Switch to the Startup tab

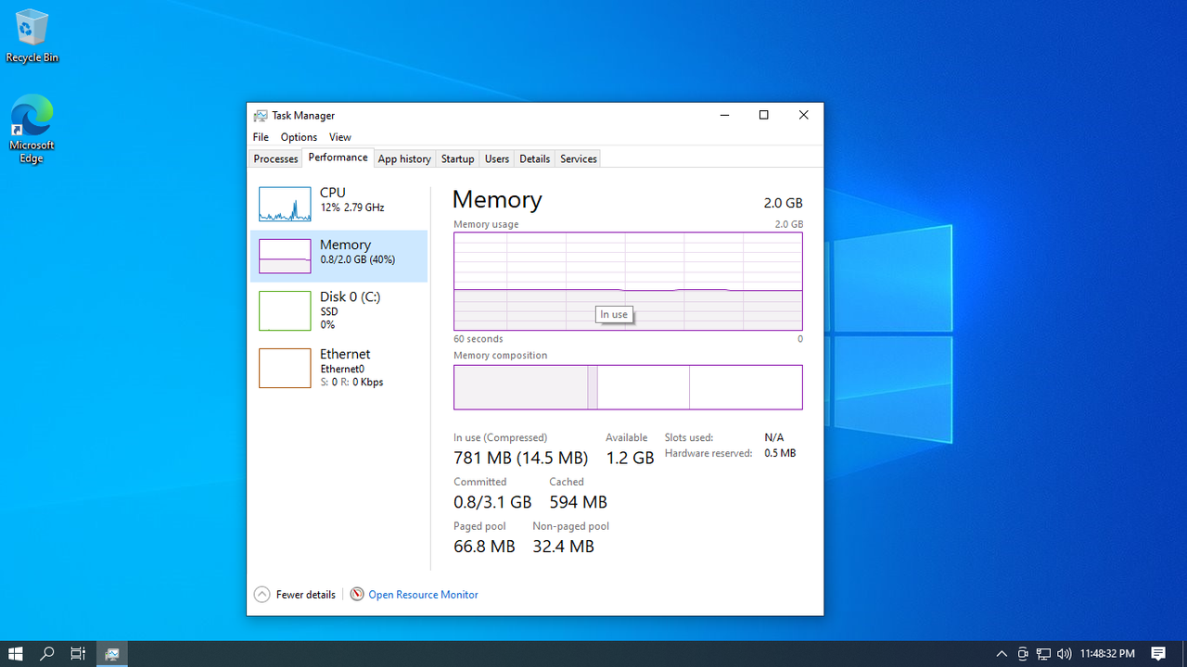[x=457, y=158]
